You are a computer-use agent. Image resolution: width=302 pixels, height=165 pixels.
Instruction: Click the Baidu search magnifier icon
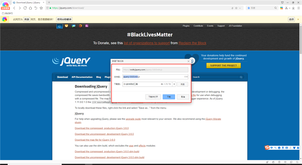pos(276,8)
